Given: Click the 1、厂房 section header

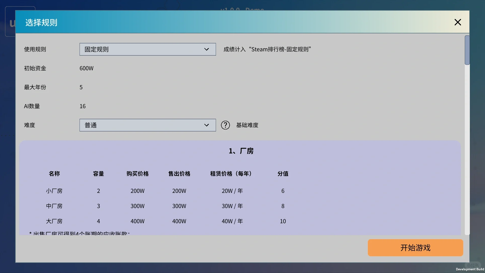Looking at the screenshot, I should point(241,151).
